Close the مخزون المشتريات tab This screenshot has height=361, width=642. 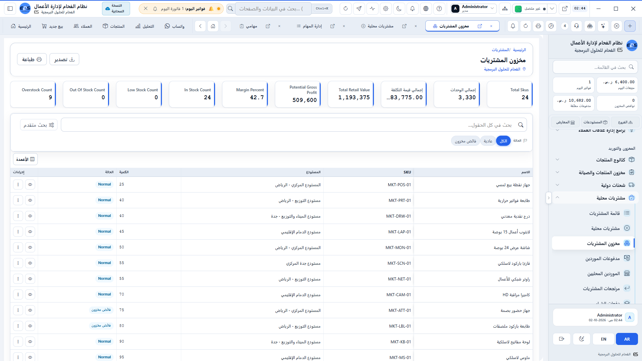[491, 26]
